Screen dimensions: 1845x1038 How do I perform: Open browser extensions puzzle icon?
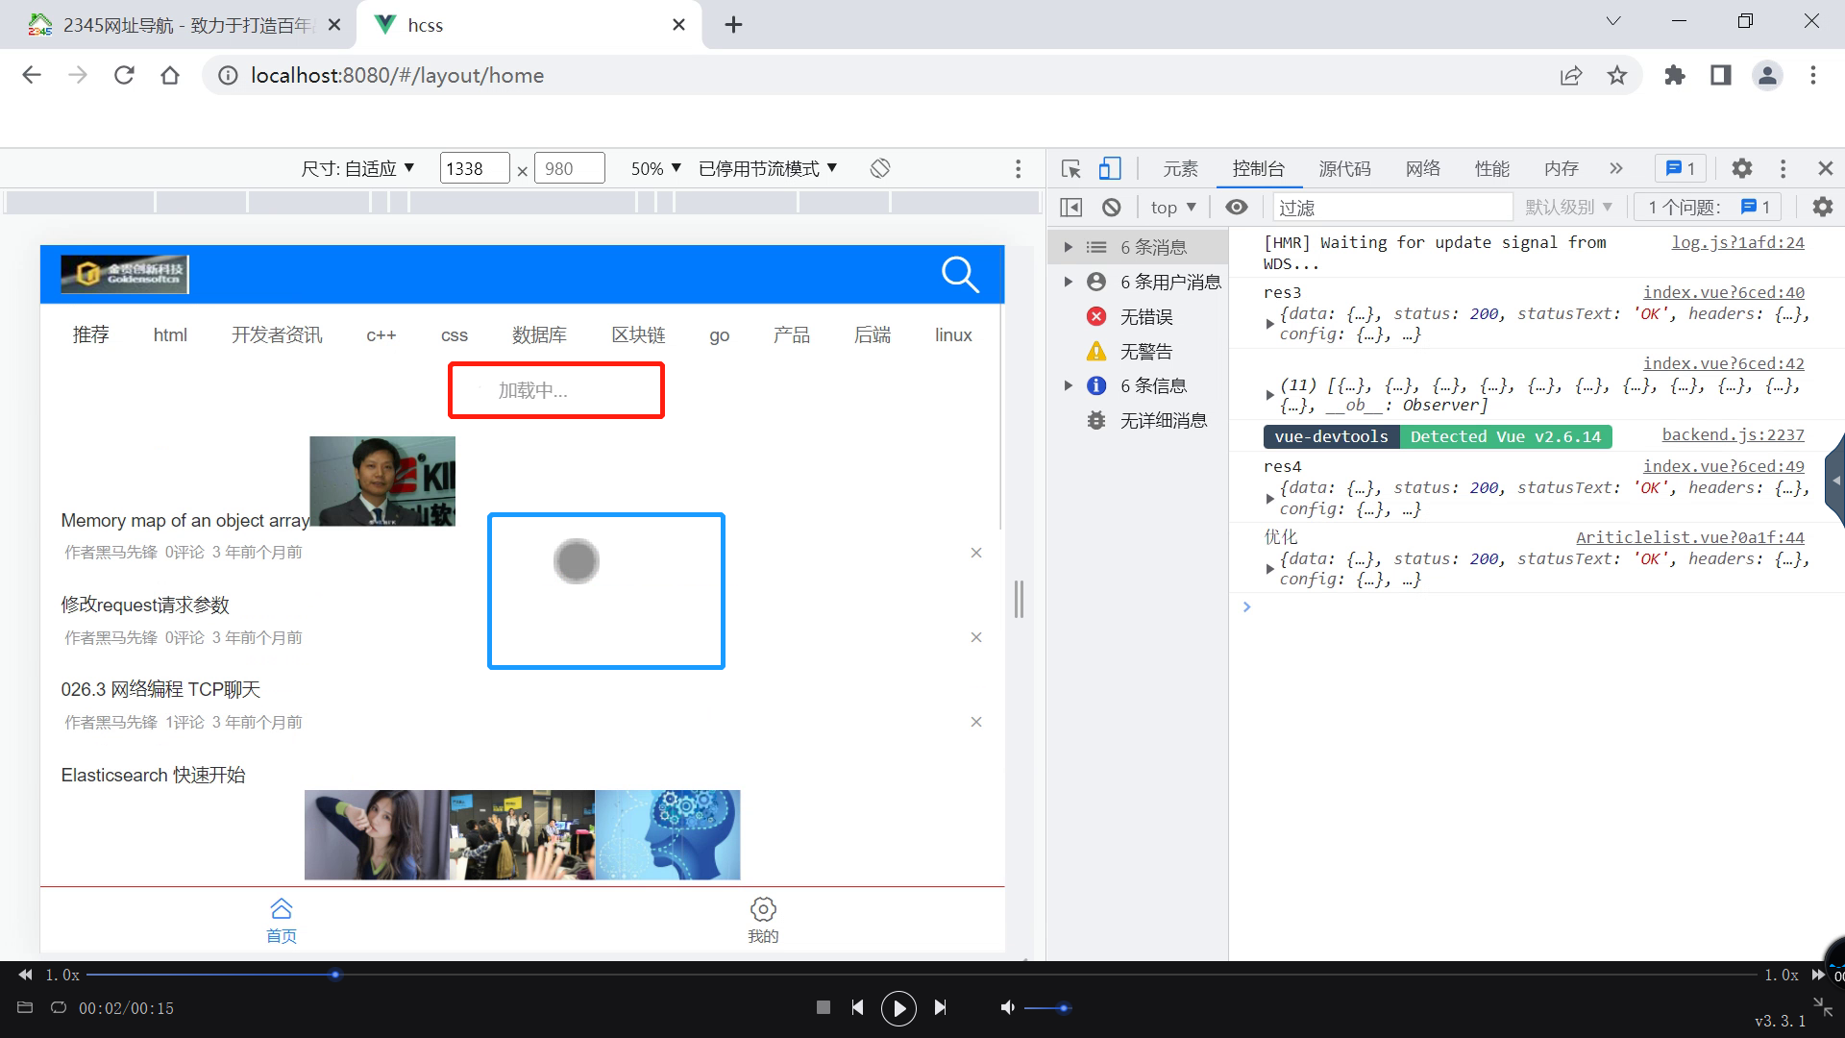[1675, 76]
